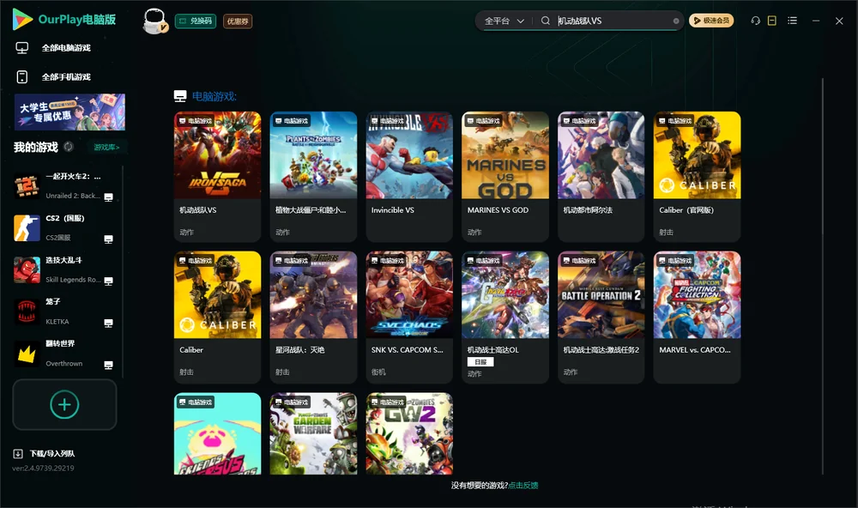858x508 pixels.
Task: Open 下载/导入列队 download queue
Action: [52, 453]
